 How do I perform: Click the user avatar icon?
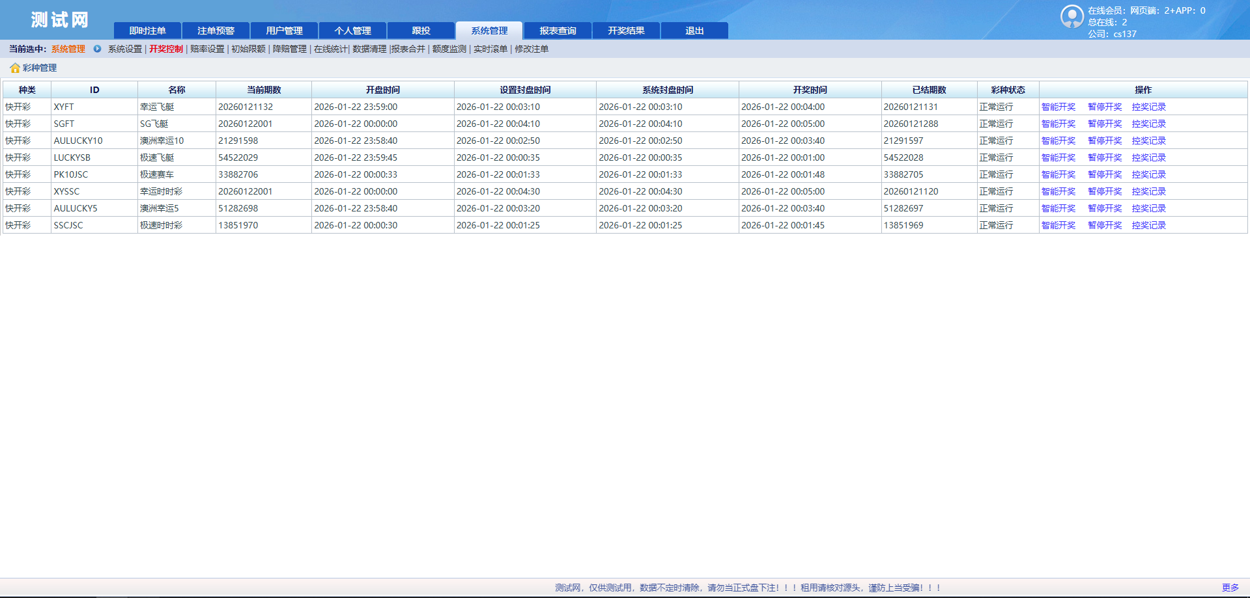tap(1072, 17)
